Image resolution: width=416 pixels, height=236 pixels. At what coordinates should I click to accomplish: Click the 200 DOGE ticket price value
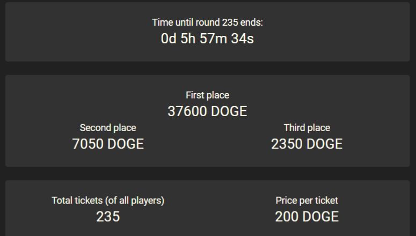pos(307,217)
